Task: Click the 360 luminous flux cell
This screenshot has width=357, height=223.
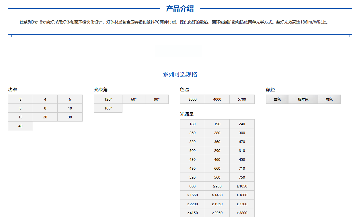Action: click(x=217, y=142)
